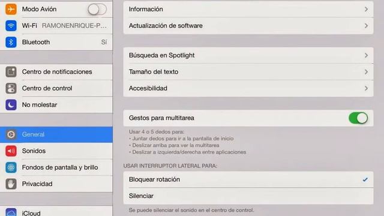Tap the General gear icon
Viewport: 384px width, 216px height.
pyautogui.click(x=11, y=134)
